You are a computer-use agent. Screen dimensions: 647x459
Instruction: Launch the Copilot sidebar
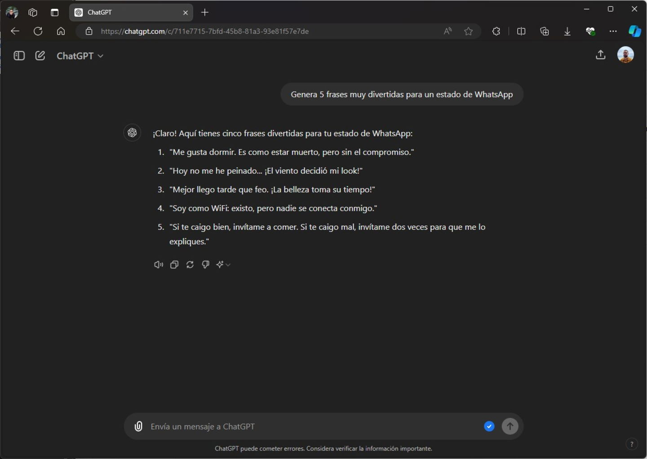pos(634,31)
